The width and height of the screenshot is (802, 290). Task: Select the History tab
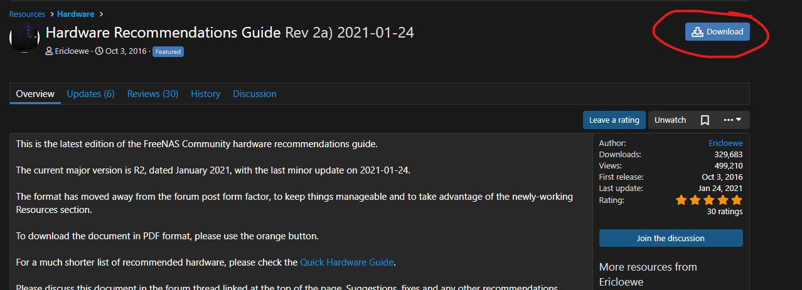click(x=205, y=94)
